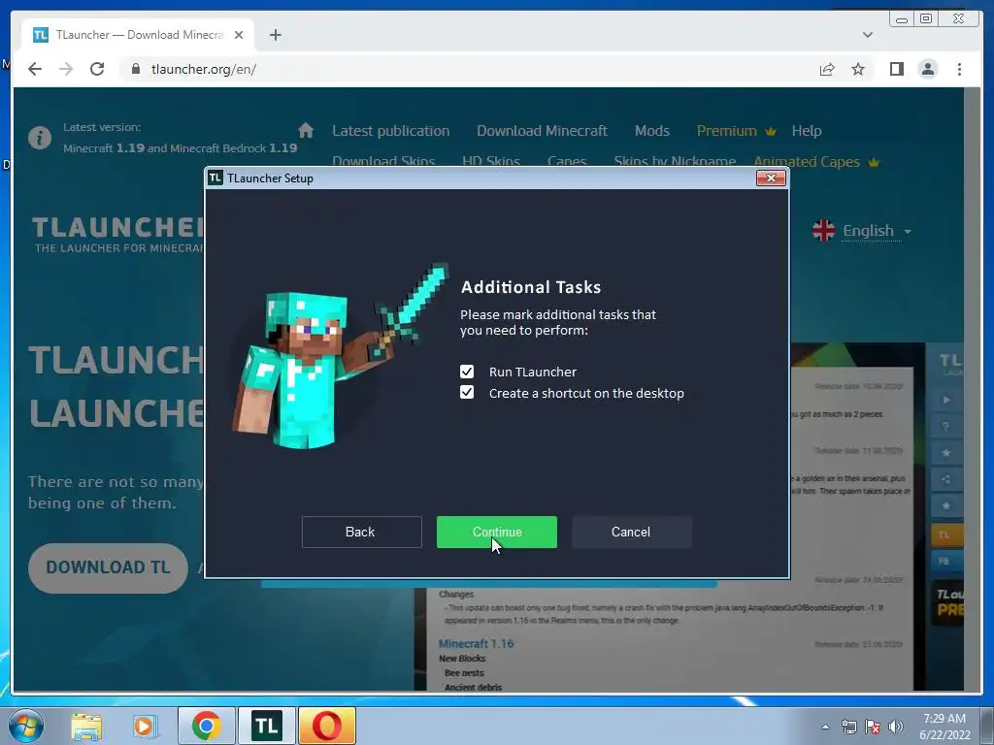The image size is (994, 745).
Task: Cancel the TLauncher Setup
Action: point(631,532)
